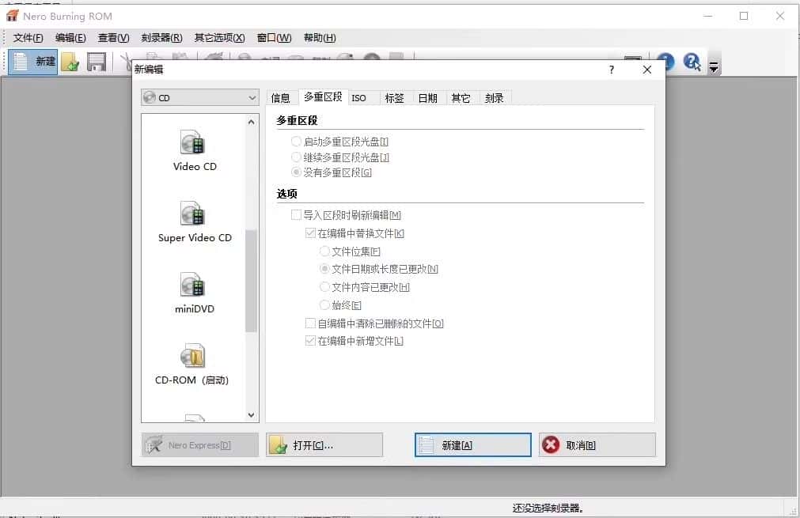800x518 pixels.
Task: Switch to the ISO tab
Action: (x=362, y=97)
